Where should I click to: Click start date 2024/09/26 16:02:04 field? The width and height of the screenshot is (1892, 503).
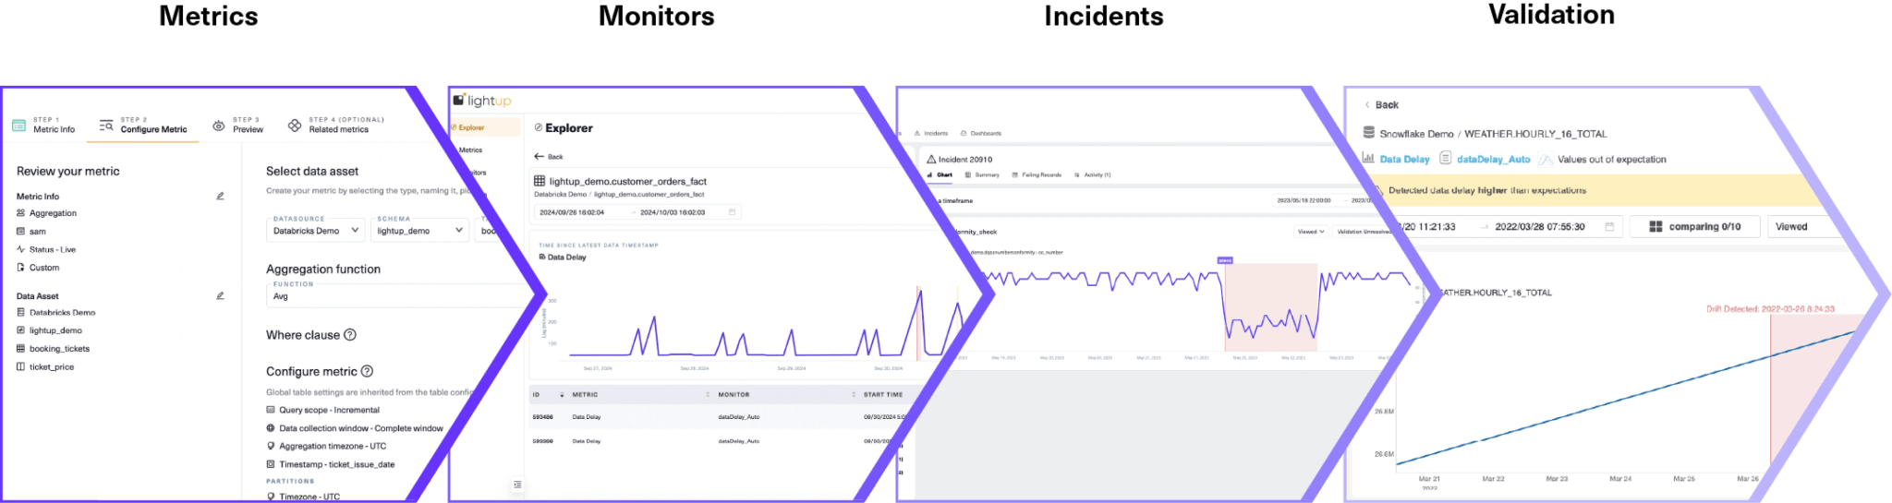point(572,212)
